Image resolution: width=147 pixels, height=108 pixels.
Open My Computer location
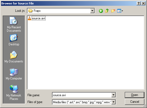coord(14,74)
